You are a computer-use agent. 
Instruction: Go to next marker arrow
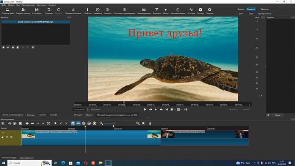pos(66,123)
